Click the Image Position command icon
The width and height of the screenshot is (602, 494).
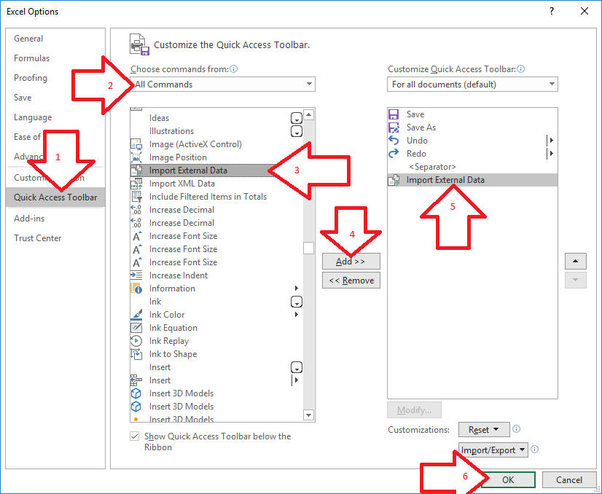click(136, 157)
